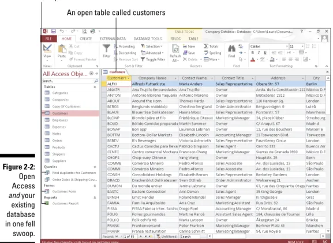The width and height of the screenshot is (333, 243).
Task: Click the Redo arrow in quick access toolbar
Action: pos(73,31)
